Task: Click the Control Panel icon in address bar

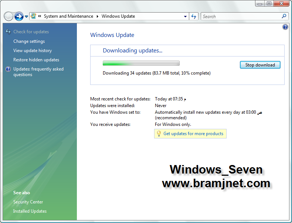Action: [34, 16]
